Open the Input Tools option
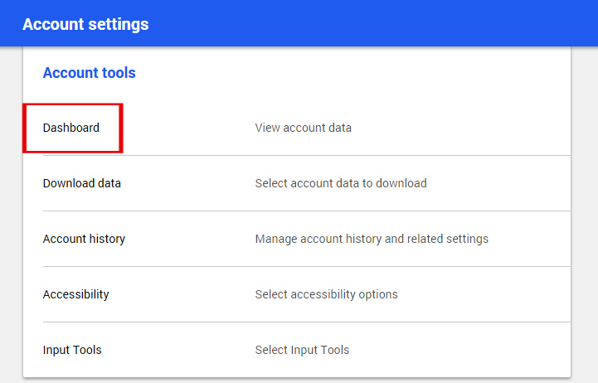 [72, 350]
